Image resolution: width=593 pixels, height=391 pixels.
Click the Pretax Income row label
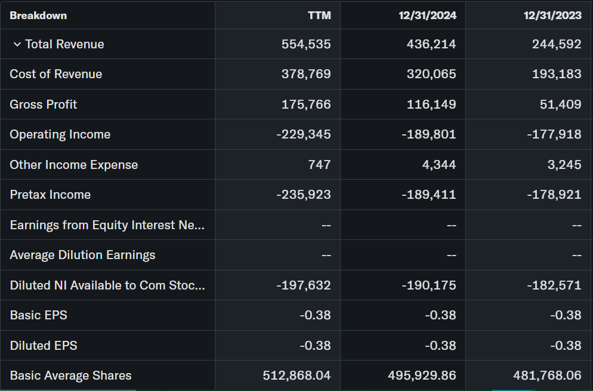click(x=51, y=195)
